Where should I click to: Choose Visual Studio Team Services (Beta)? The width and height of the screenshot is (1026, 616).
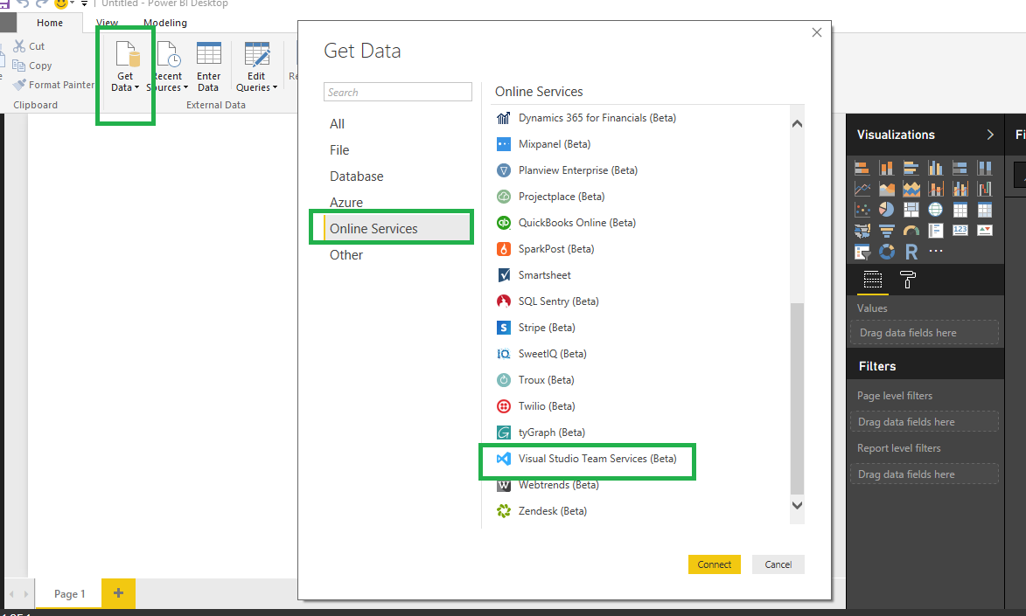(586, 459)
